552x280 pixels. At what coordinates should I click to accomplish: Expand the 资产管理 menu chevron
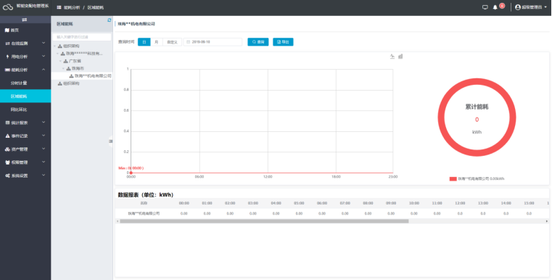pos(44,149)
